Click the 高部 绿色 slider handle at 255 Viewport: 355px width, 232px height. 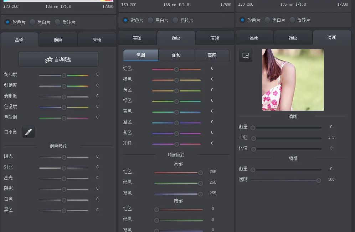[200, 183]
